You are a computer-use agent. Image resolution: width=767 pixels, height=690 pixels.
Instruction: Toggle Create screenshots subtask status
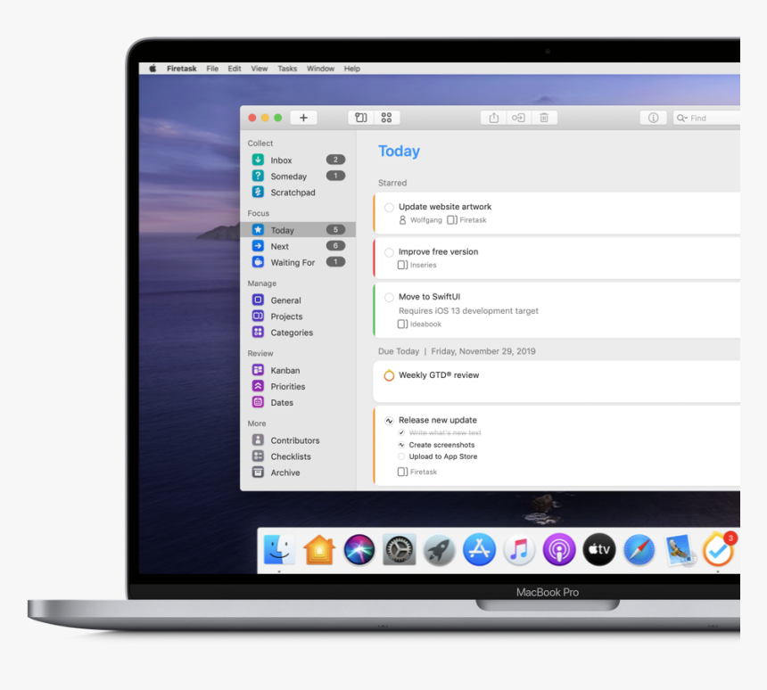(x=401, y=445)
